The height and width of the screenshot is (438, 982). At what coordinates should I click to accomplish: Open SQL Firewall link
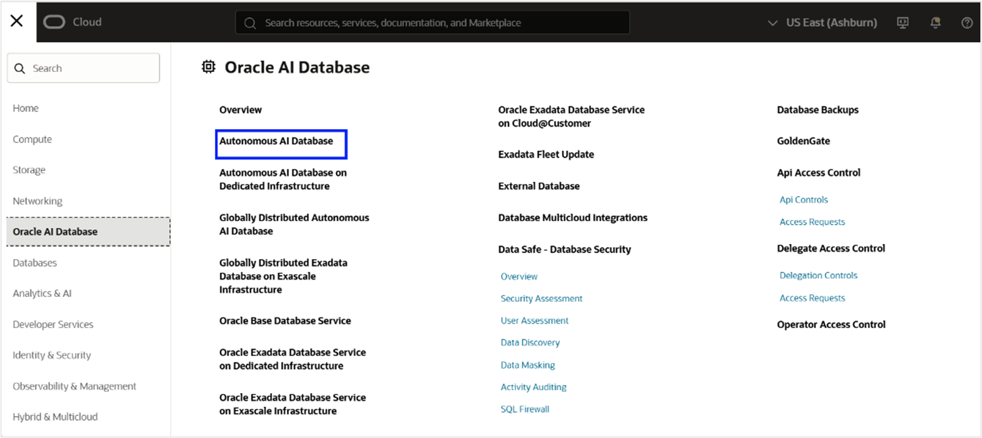(x=524, y=409)
